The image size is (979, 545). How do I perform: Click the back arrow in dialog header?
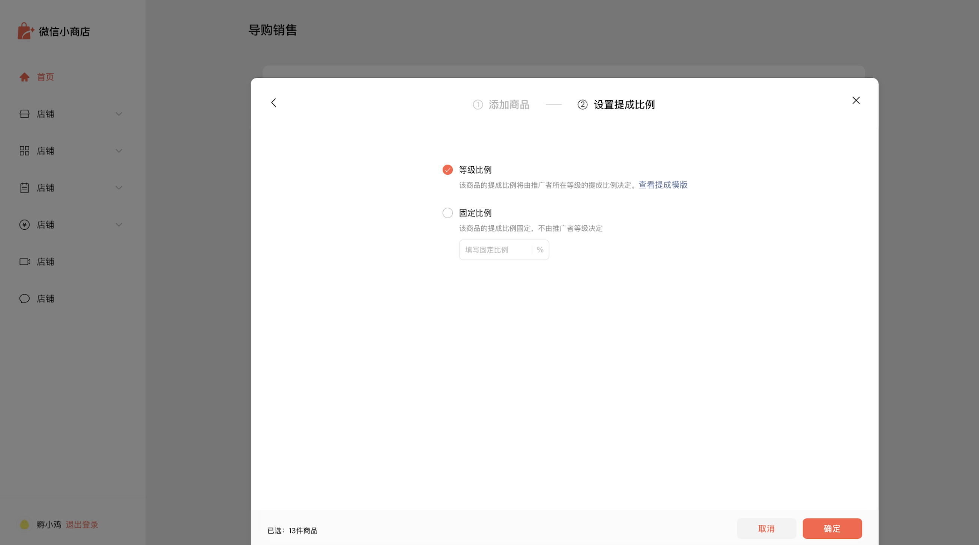tap(274, 103)
